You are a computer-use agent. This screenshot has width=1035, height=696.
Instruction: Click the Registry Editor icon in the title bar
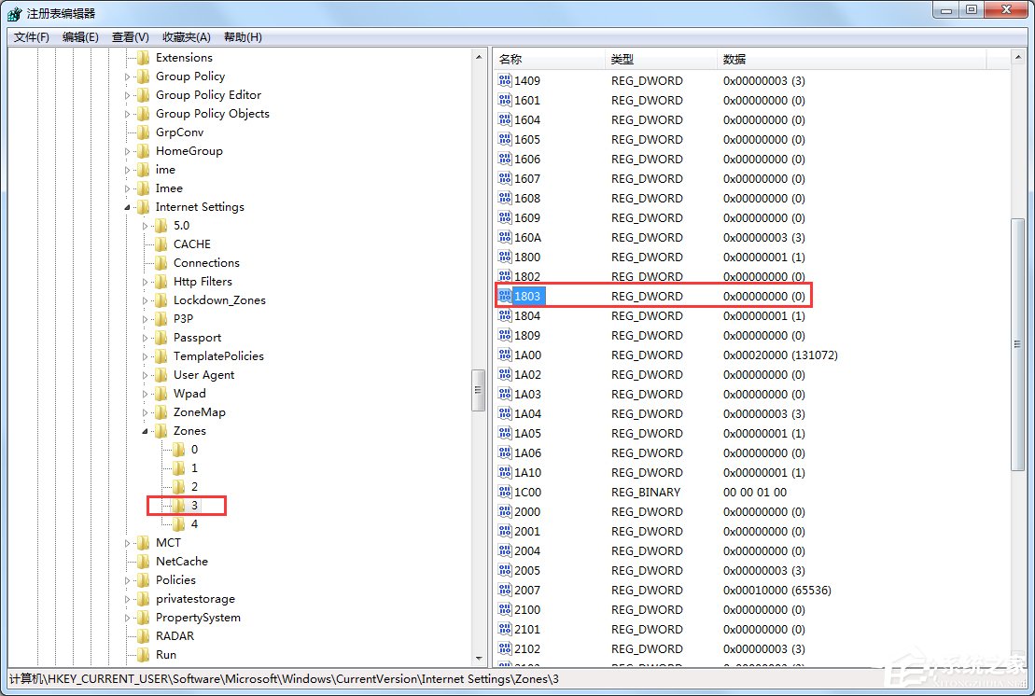coord(11,9)
